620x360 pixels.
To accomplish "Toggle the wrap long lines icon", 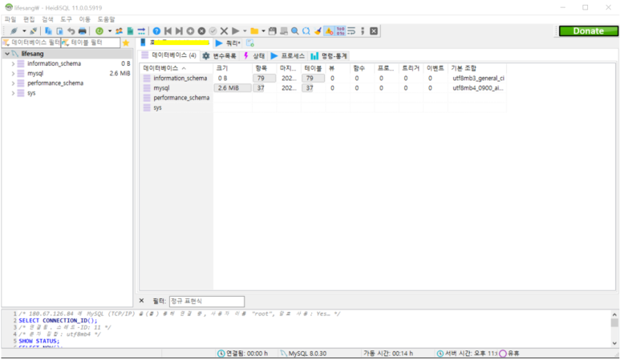I will tap(351, 30).
